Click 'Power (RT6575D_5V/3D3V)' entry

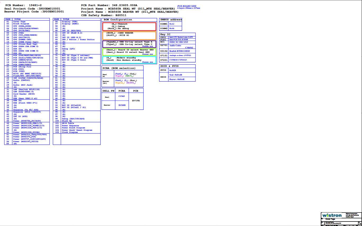(x=27, y=121)
